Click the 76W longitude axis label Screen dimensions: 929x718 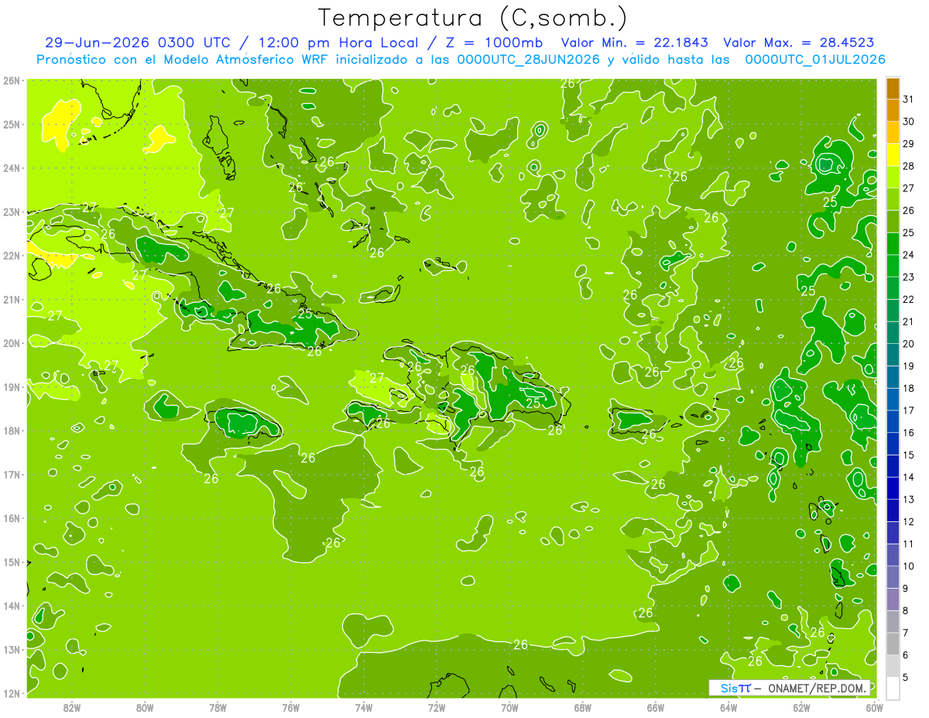(291, 707)
